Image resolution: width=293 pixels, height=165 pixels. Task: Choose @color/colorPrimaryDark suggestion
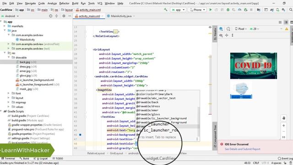tap(154, 94)
